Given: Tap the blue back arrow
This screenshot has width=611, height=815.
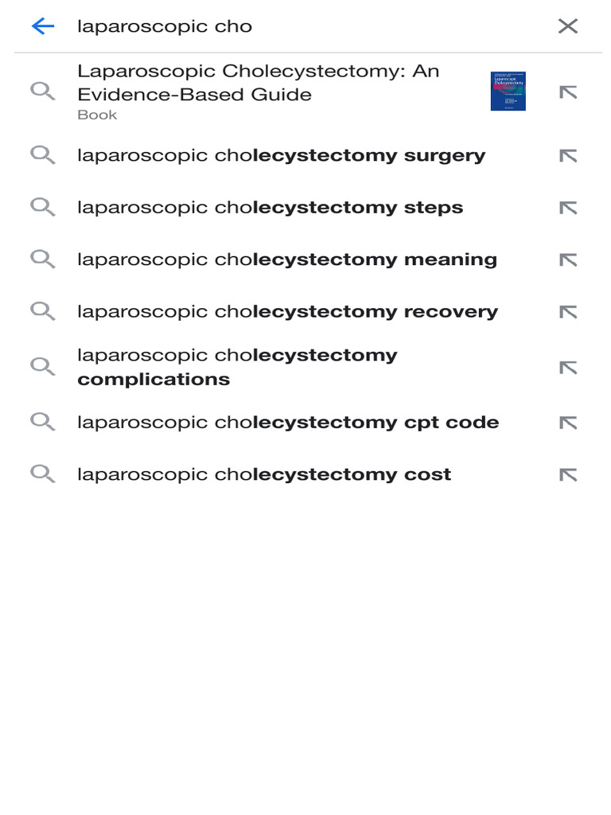Looking at the screenshot, I should coord(42,26).
